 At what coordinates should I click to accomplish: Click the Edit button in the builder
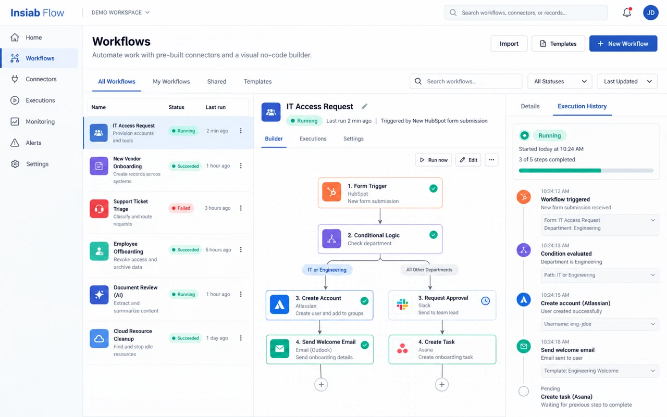click(x=468, y=160)
